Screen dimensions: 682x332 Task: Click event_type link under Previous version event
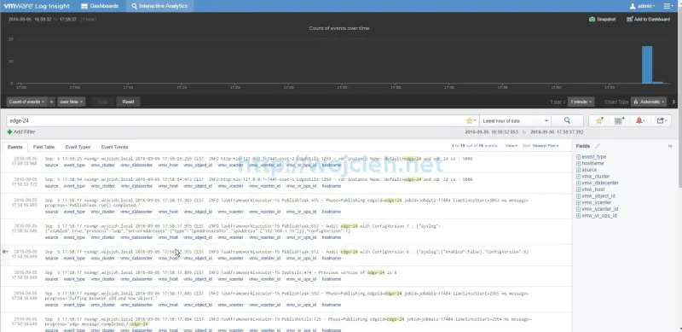(74, 279)
